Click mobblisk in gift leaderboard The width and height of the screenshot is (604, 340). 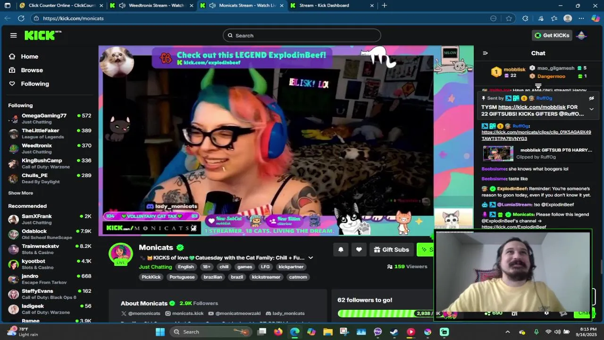[514, 69]
